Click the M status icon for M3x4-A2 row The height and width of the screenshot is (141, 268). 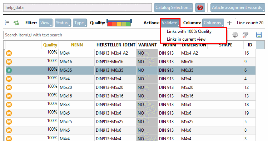9,53
